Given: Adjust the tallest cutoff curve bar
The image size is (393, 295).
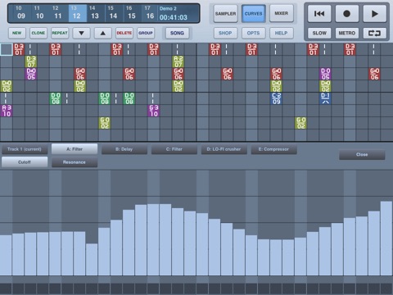Looking at the screenshot, I should pyautogui.click(x=386, y=238).
